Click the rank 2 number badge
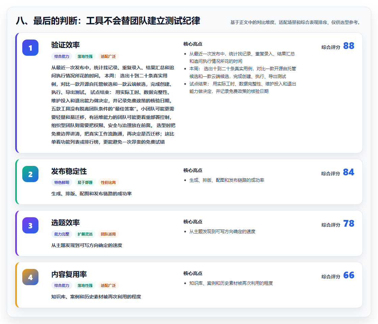The width and height of the screenshot is (378, 324). 30,174
